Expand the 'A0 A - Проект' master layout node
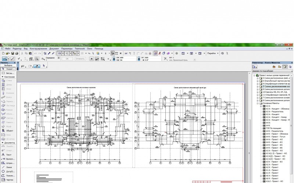The height and width of the screenshot is (183, 294). (261, 176)
